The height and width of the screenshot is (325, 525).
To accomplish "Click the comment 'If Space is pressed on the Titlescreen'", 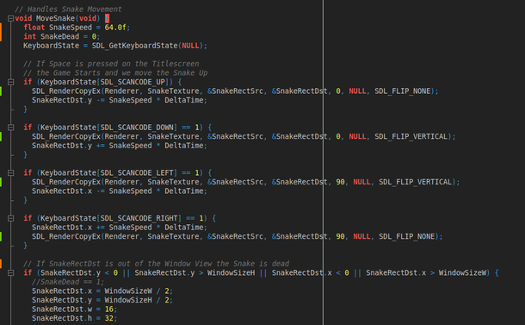I will 111,64.
